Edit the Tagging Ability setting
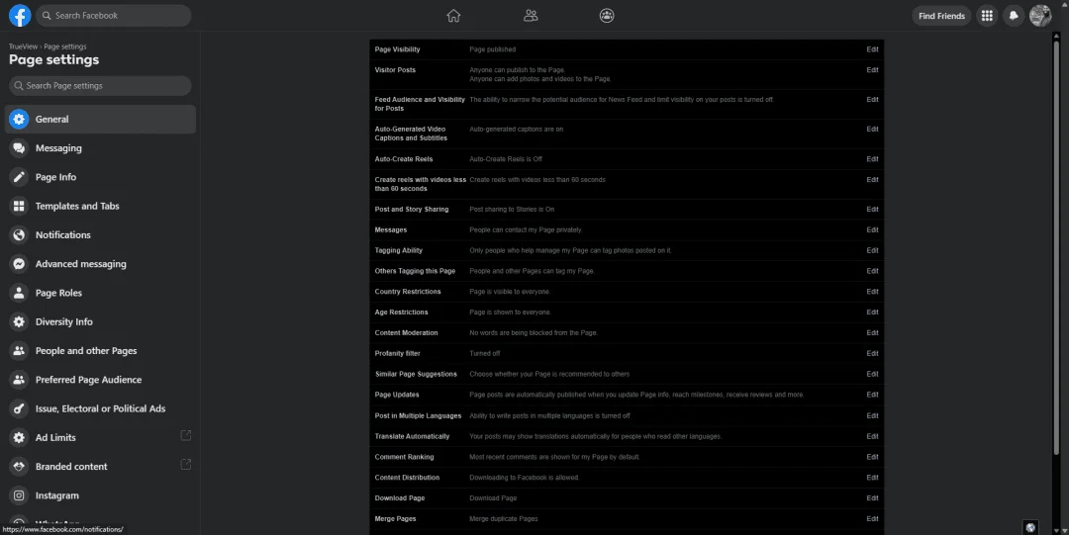 872,250
